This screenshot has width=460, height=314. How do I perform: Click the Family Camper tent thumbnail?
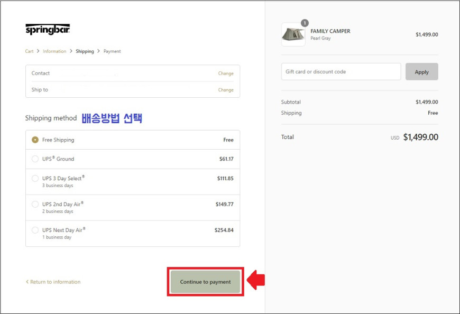[293, 34]
